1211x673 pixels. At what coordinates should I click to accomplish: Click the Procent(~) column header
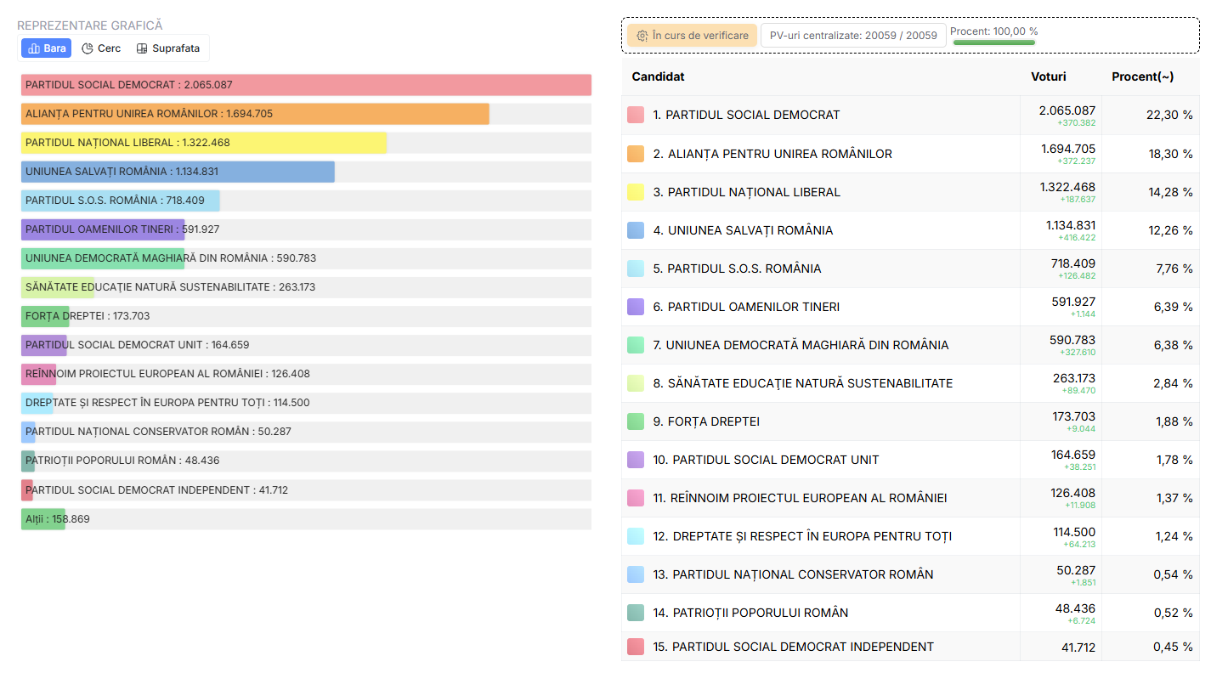click(x=1142, y=76)
